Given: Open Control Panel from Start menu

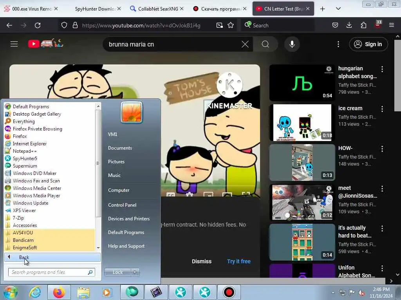Looking at the screenshot, I should pyautogui.click(x=122, y=205).
